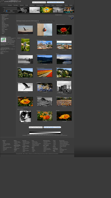Open the Güven Park Ankara statue photo
111x198 pixels.
64,87
